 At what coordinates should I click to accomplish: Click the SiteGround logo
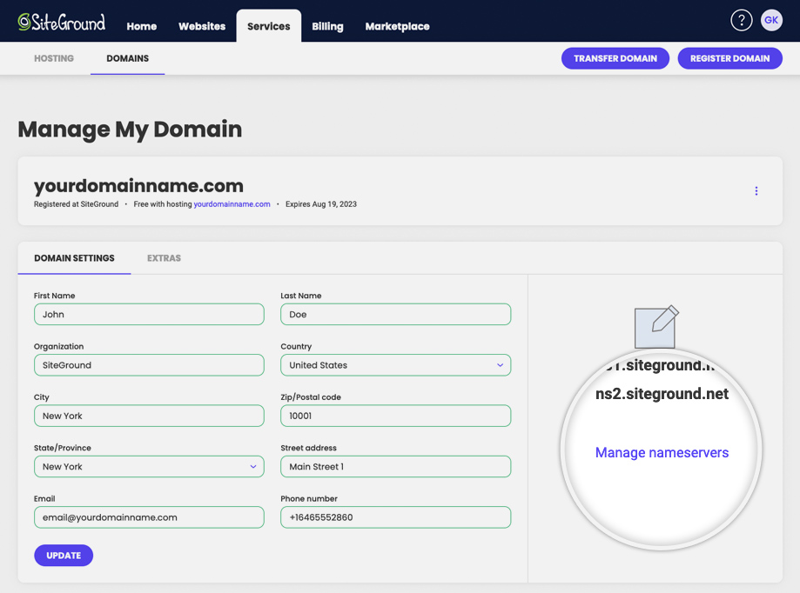coord(62,23)
